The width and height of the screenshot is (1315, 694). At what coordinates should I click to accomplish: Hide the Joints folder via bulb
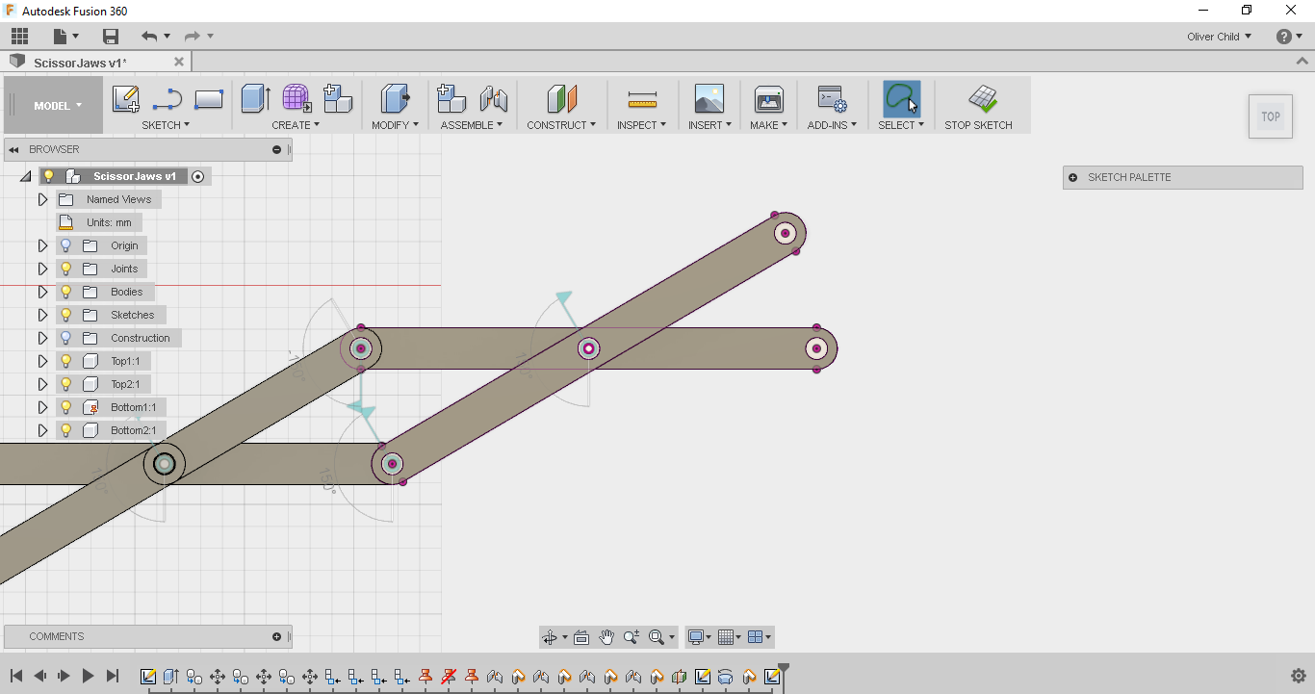pos(66,269)
